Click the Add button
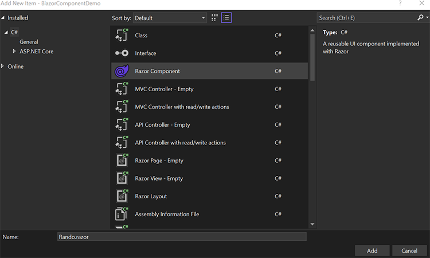The image size is (430, 258). point(372,251)
